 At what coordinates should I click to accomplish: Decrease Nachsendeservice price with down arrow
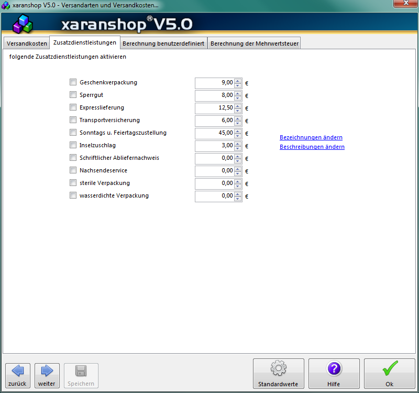[x=238, y=173]
